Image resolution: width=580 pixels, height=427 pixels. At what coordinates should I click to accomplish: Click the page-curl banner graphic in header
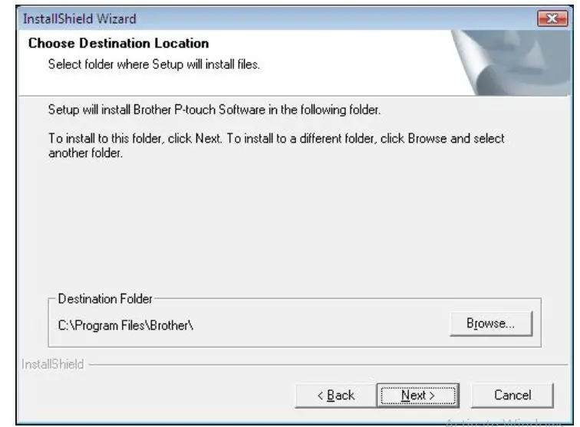coord(512,63)
